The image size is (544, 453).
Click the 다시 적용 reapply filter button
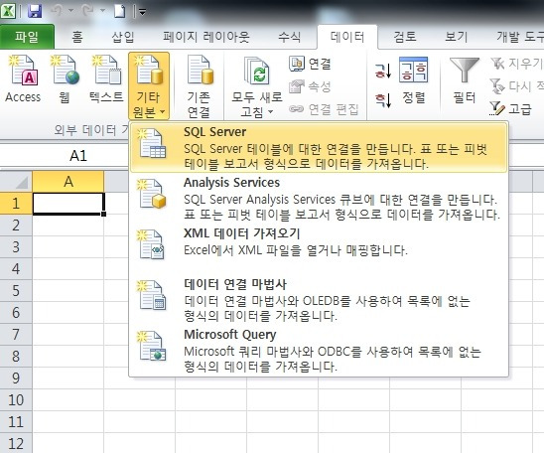pos(516,86)
